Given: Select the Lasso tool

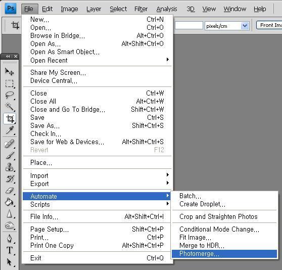Looking at the screenshot, I should (x=10, y=95).
